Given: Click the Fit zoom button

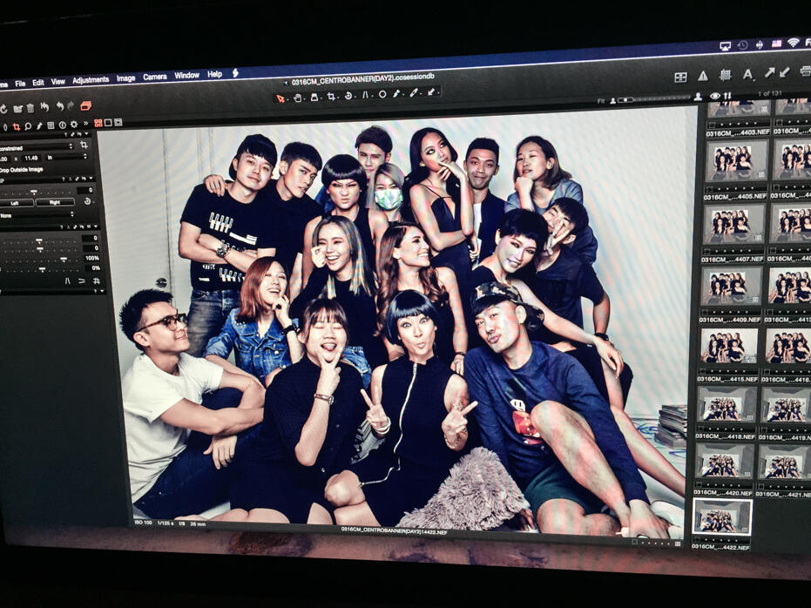Looking at the screenshot, I should pyautogui.click(x=601, y=101).
